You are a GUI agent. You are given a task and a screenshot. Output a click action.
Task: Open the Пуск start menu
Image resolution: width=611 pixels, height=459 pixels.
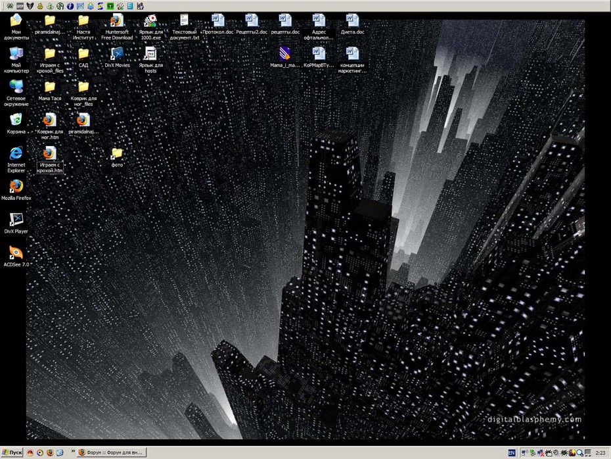[12, 452]
